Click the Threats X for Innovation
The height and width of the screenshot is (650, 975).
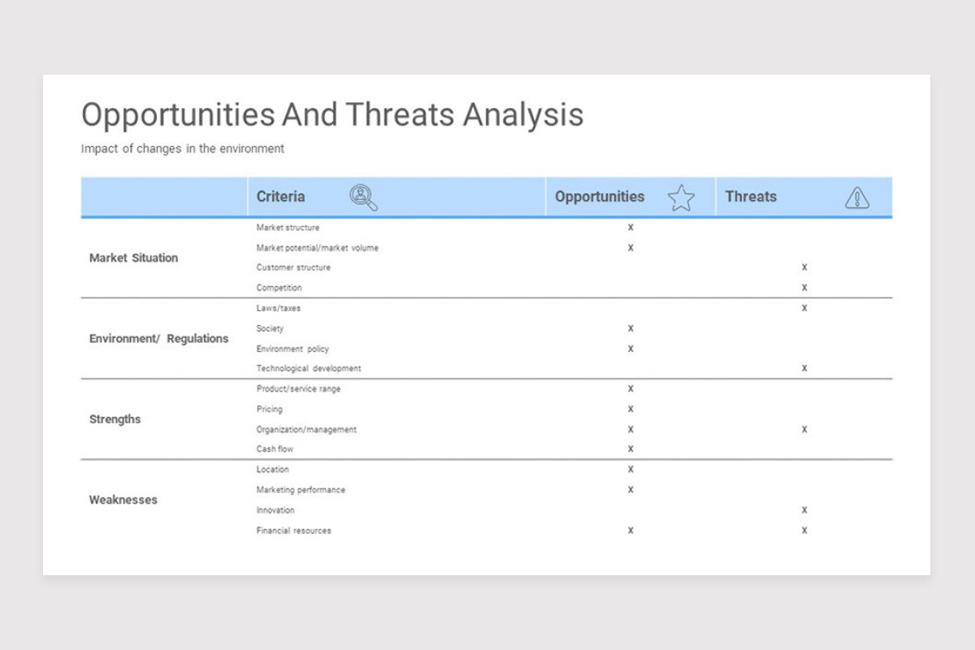[x=804, y=510]
